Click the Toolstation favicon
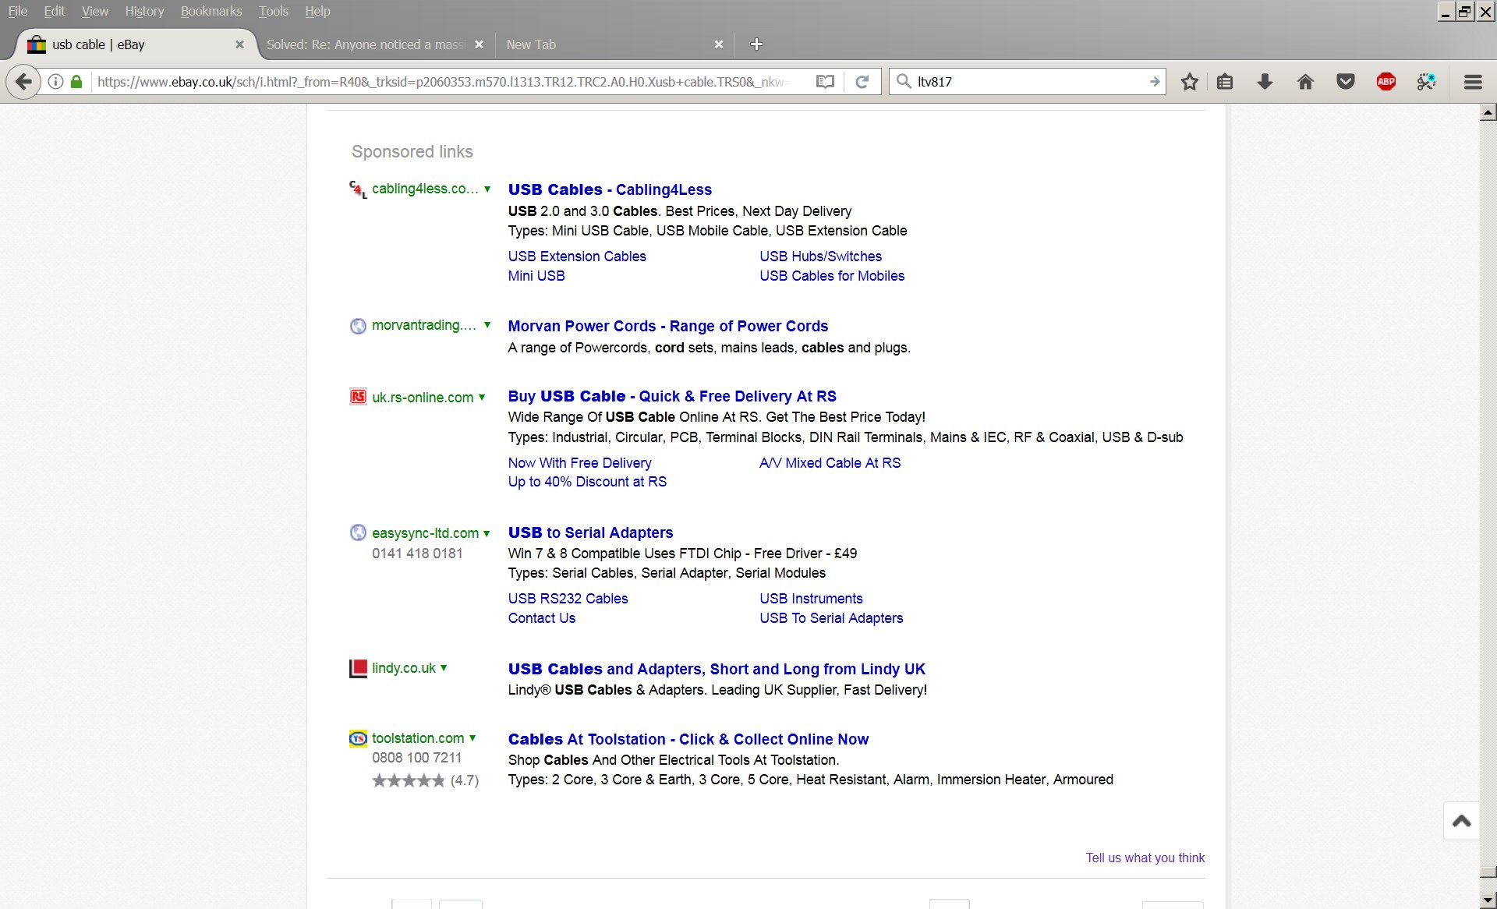1497x909 pixels. click(x=358, y=738)
